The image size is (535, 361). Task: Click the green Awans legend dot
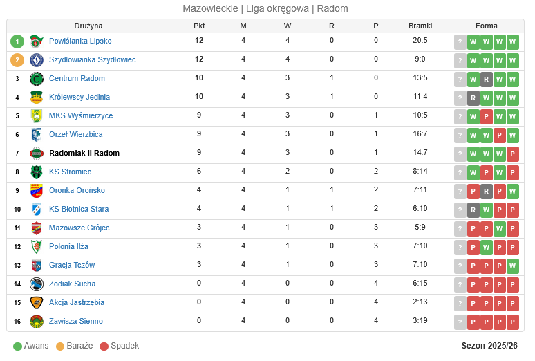click(x=17, y=346)
